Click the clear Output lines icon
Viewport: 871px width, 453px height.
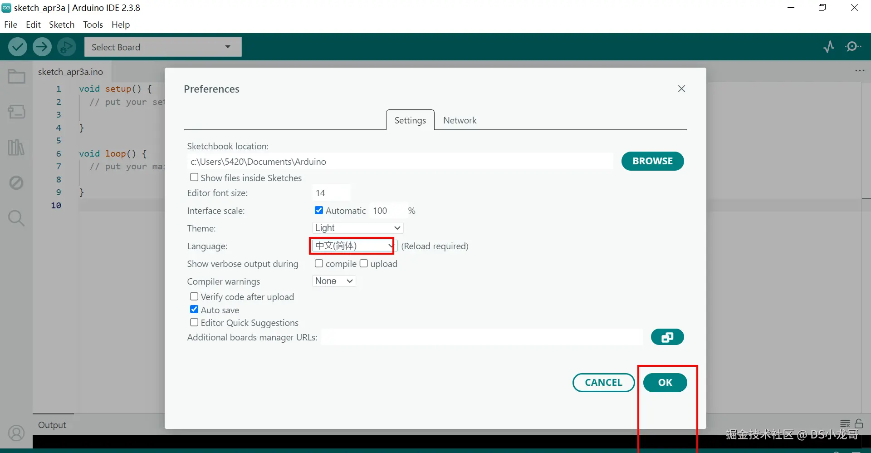tap(845, 423)
